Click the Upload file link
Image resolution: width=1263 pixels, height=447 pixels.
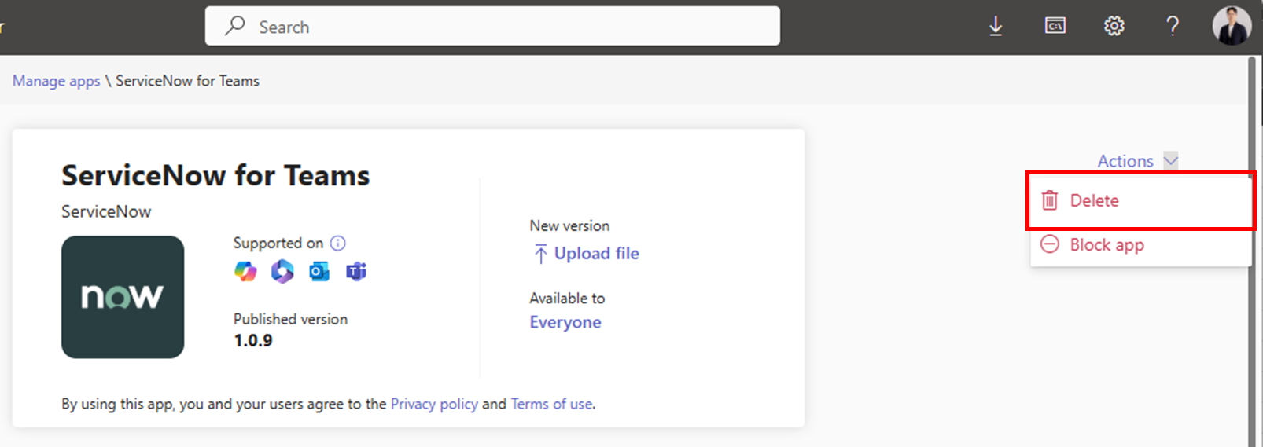coord(597,253)
